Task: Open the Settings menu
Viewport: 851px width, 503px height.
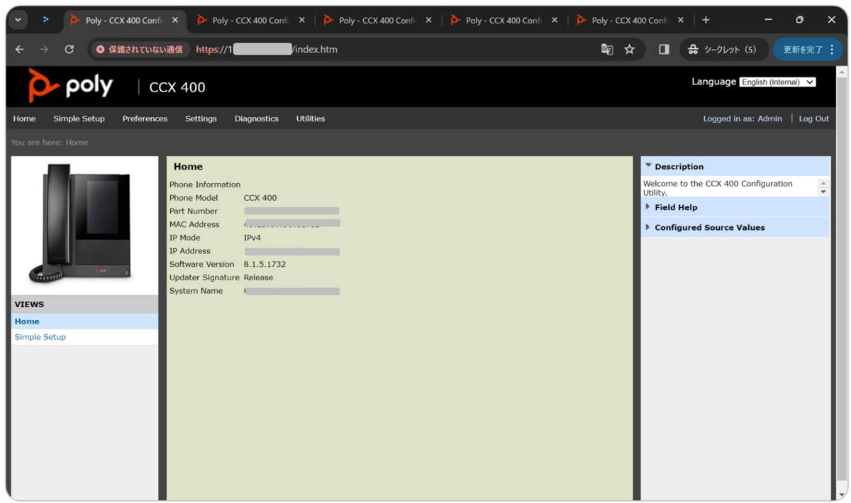Action: coord(201,118)
